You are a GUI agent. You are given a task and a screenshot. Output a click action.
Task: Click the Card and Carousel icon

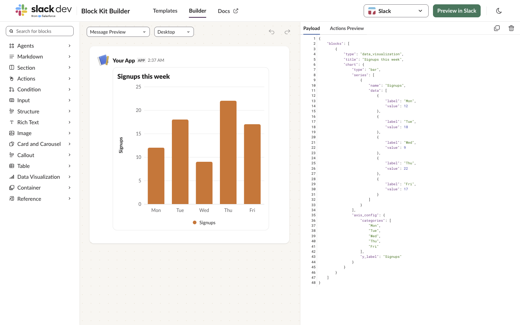click(x=12, y=144)
